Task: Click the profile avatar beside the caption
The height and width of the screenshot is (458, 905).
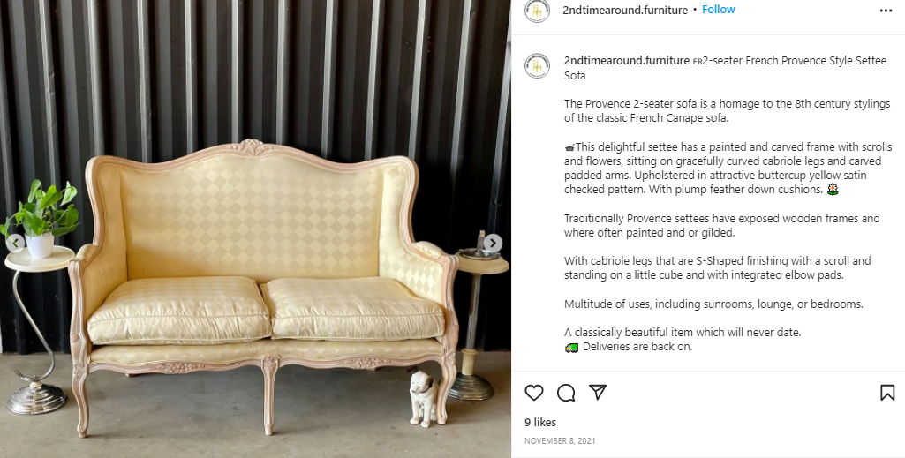Action: (537, 66)
